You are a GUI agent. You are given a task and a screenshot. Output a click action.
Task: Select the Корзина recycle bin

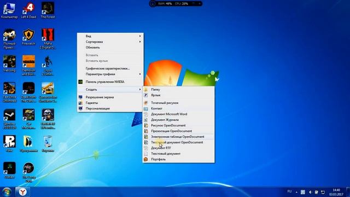[48, 144]
